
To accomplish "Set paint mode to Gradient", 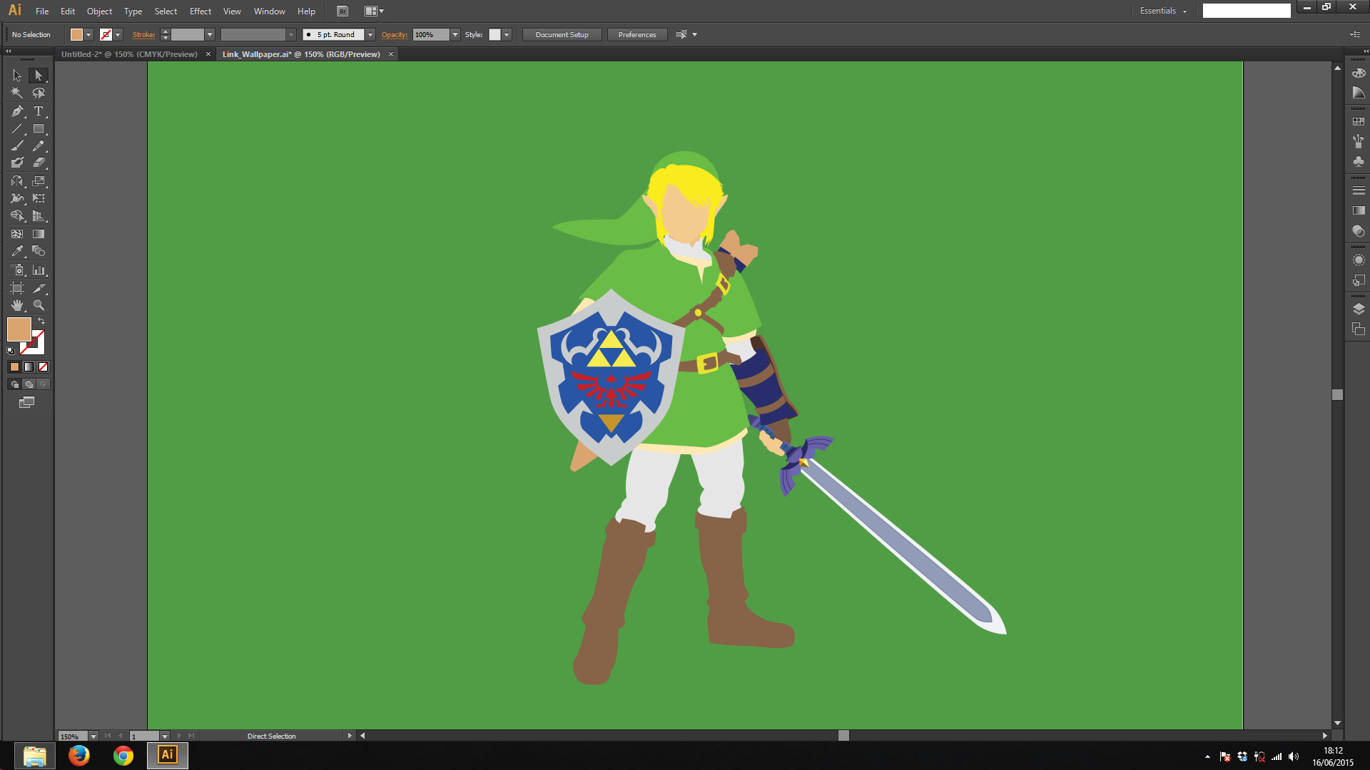I will 29,367.
